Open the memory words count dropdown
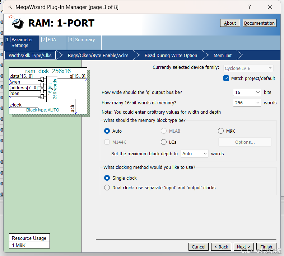 click(x=247, y=103)
